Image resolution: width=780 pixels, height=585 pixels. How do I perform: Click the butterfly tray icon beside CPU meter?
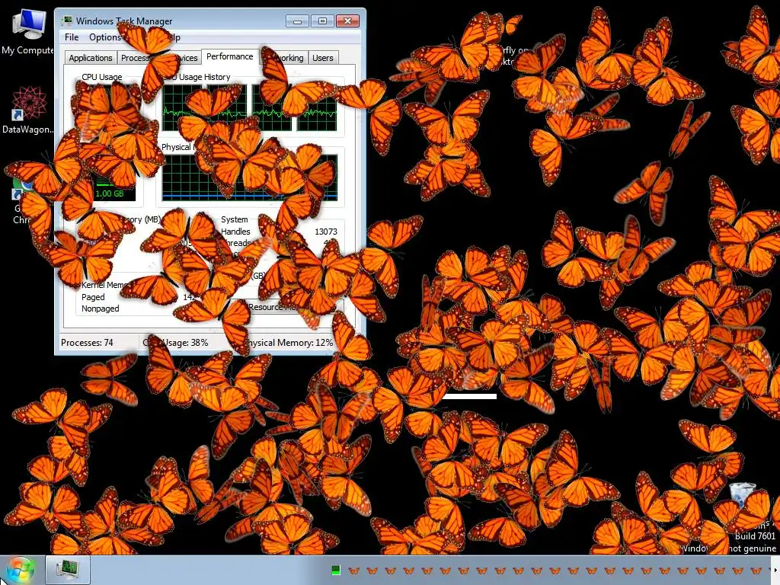[353, 571]
